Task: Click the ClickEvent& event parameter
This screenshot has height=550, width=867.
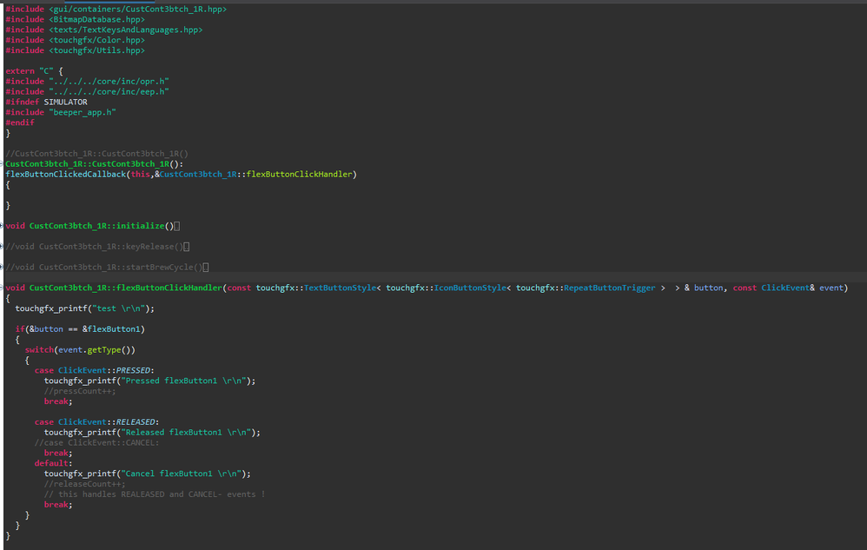Action: point(802,288)
